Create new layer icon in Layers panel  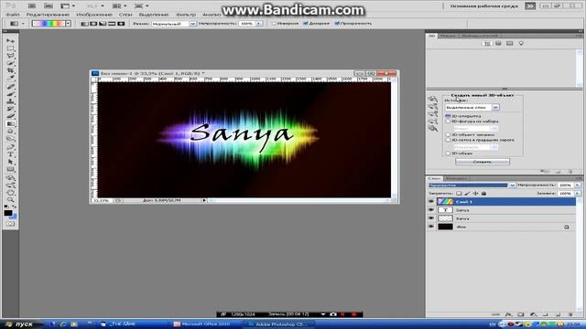(x=558, y=314)
